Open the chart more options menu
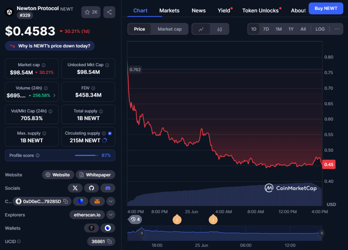This screenshot has width=348, height=250. click(337, 29)
